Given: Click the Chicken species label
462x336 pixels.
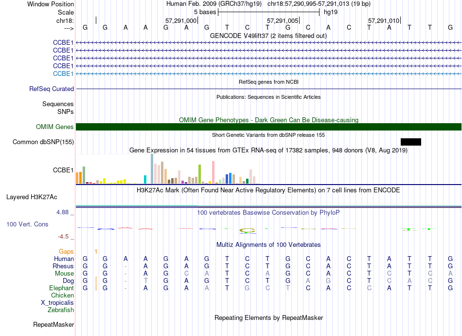Looking at the screenshot, I should click(x=62, y=295).
